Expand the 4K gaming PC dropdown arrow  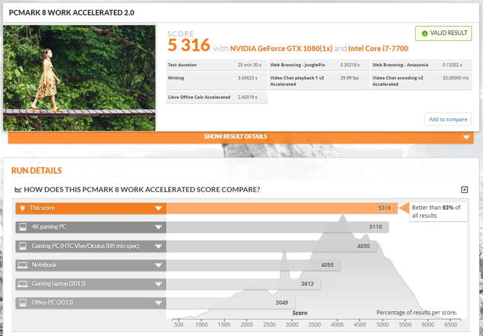tap(158, 227)
